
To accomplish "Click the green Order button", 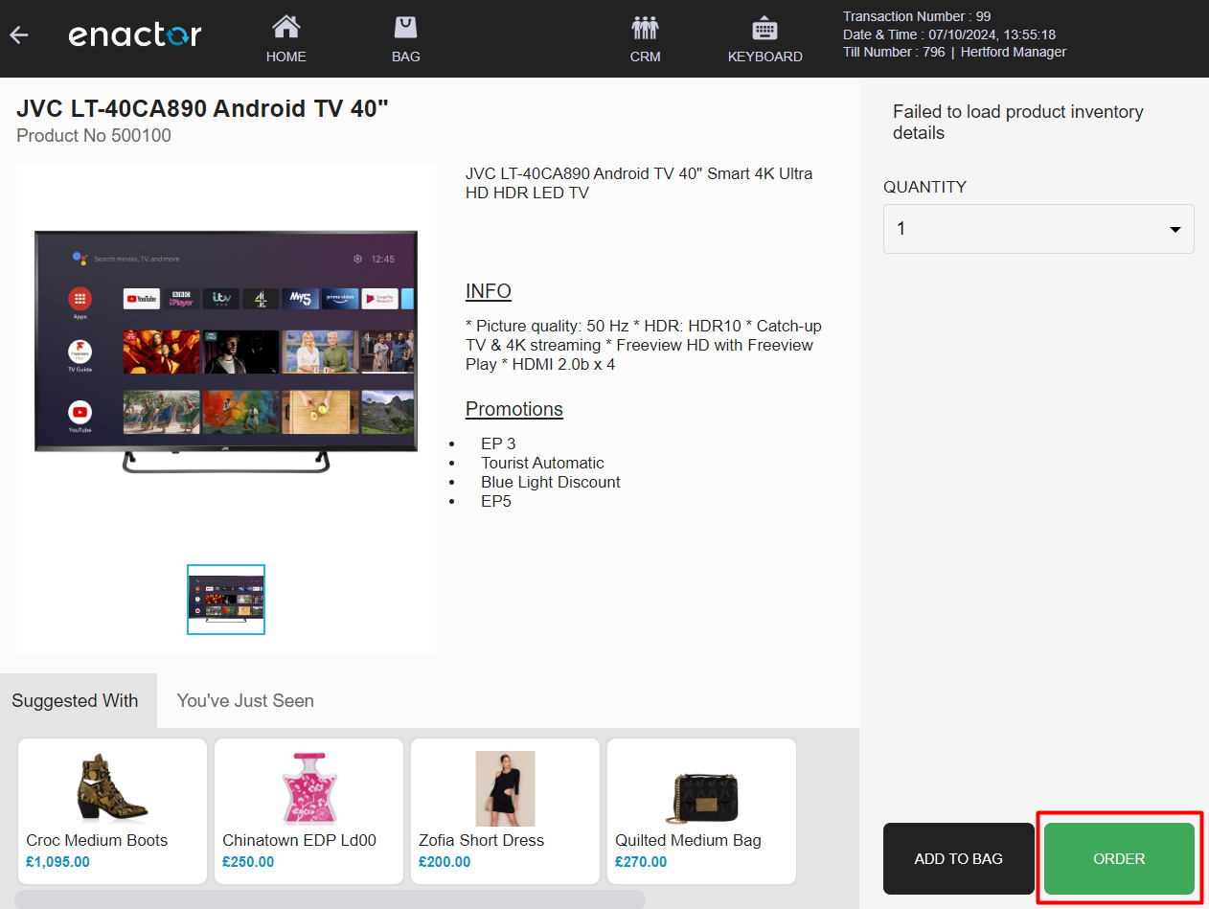I will pyautogui.click(x=1119, y=858).
